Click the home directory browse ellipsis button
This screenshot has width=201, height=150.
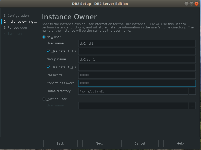click(x=192, y=91)
